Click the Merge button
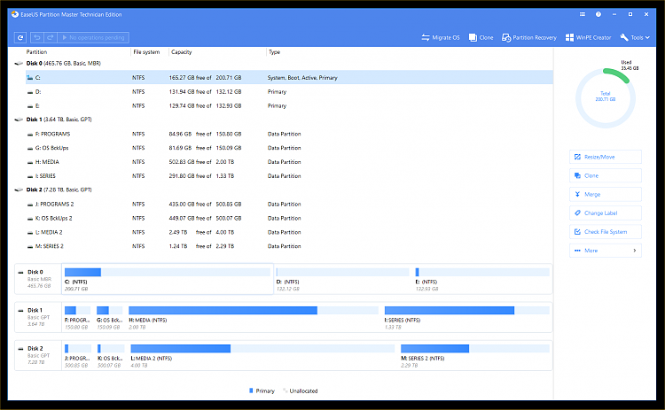This screenshot has height=410, width=665. [606, 195]
